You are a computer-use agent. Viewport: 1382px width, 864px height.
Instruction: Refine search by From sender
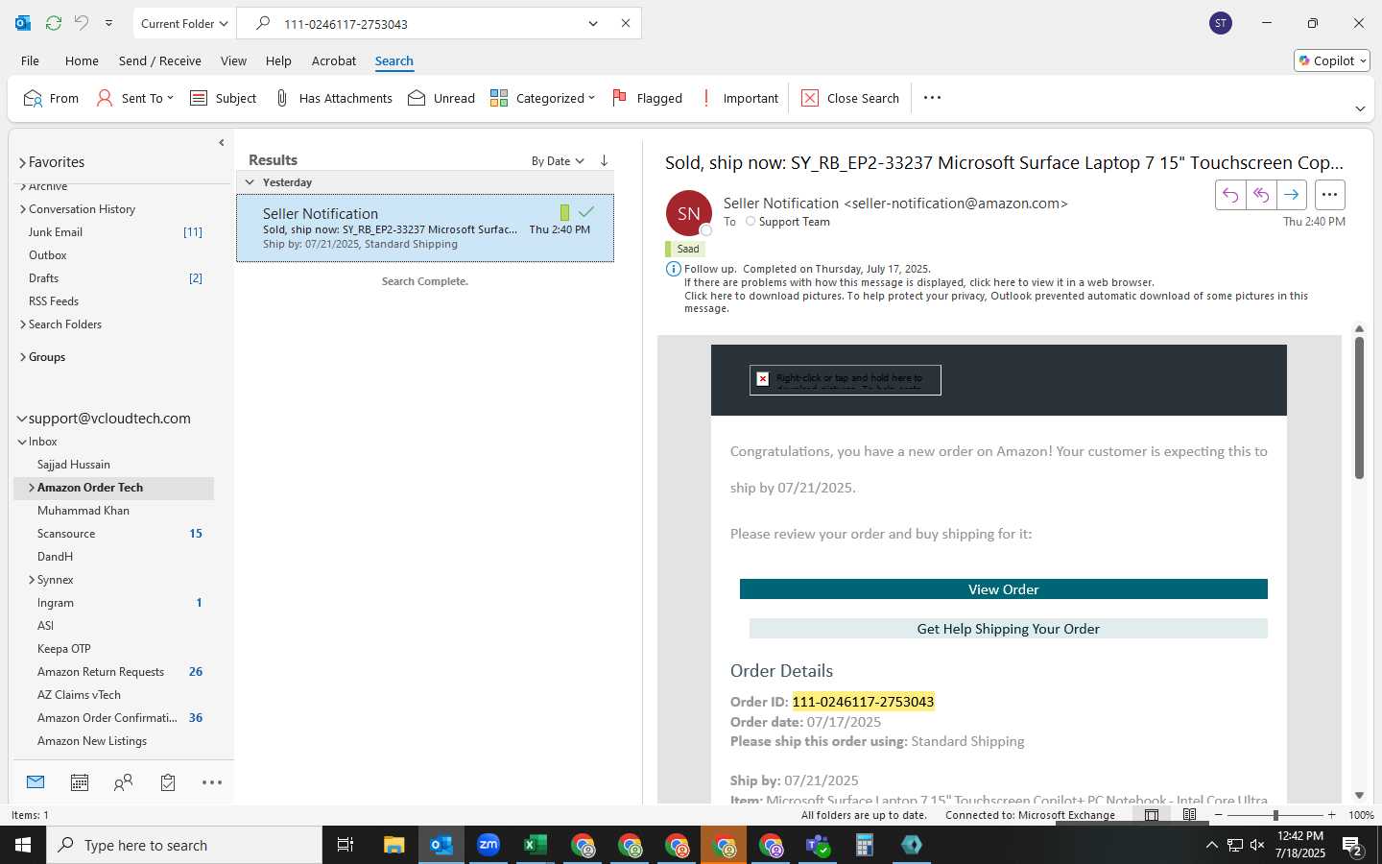coord(51,98)
